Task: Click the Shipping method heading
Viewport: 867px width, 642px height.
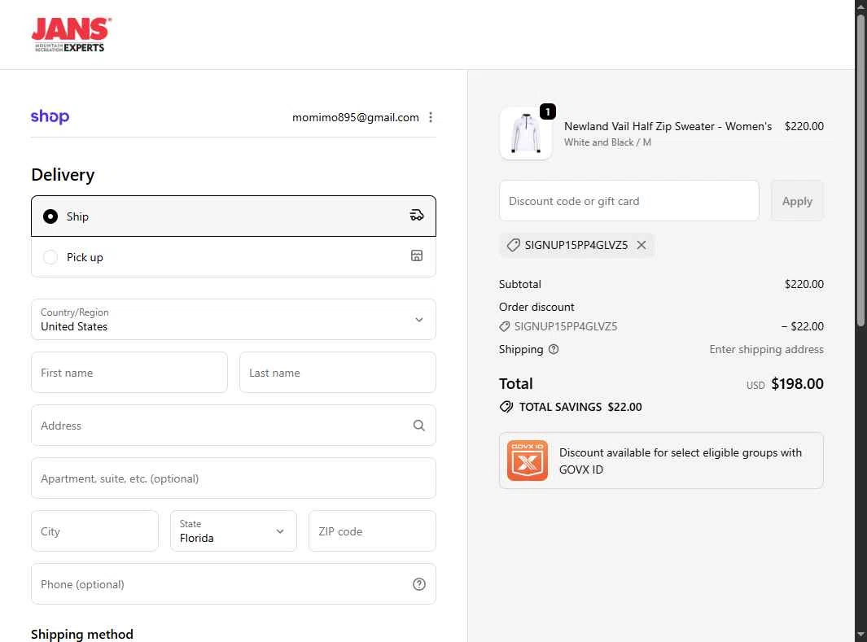Action: click(x=82, y=634)
